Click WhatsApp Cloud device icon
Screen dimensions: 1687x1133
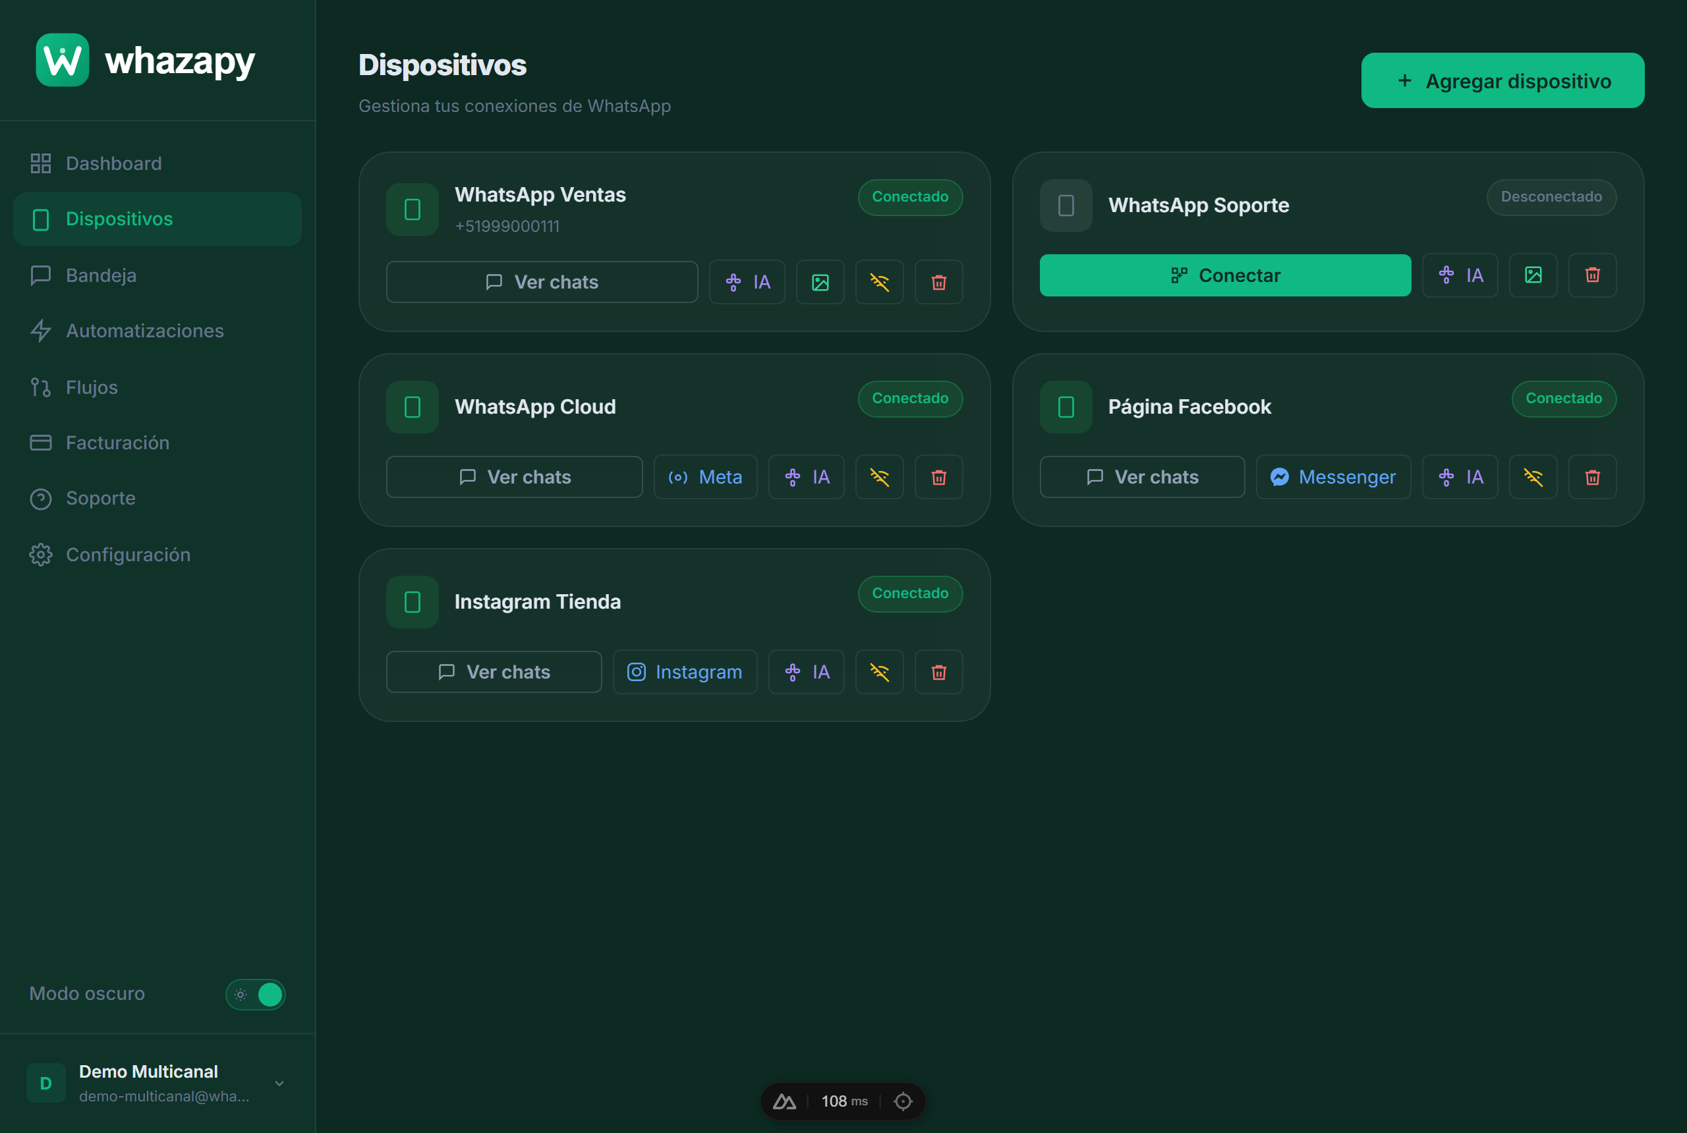[x=412, y=407]
